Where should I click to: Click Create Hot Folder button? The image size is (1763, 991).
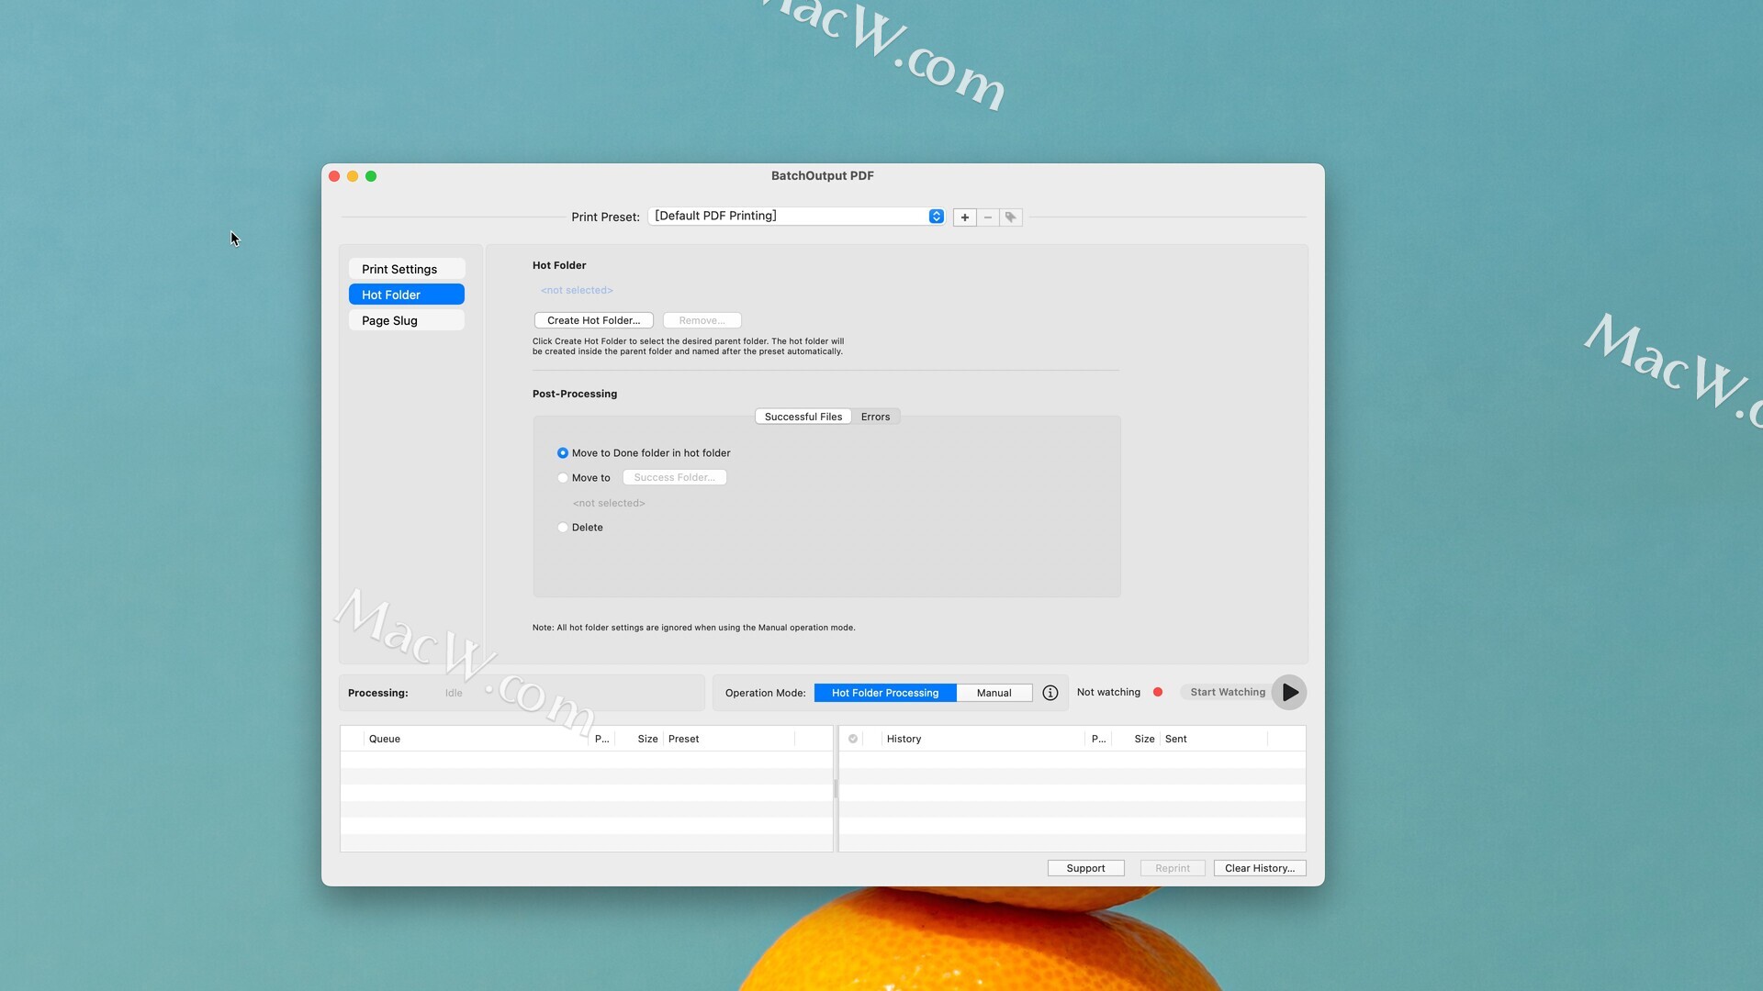pos(594,320)
